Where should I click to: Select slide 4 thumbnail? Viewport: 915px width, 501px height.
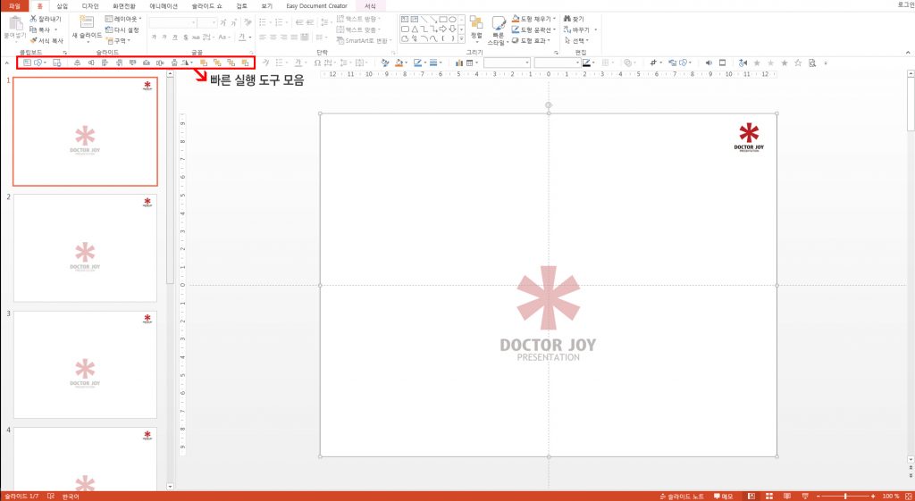[85, 459]
